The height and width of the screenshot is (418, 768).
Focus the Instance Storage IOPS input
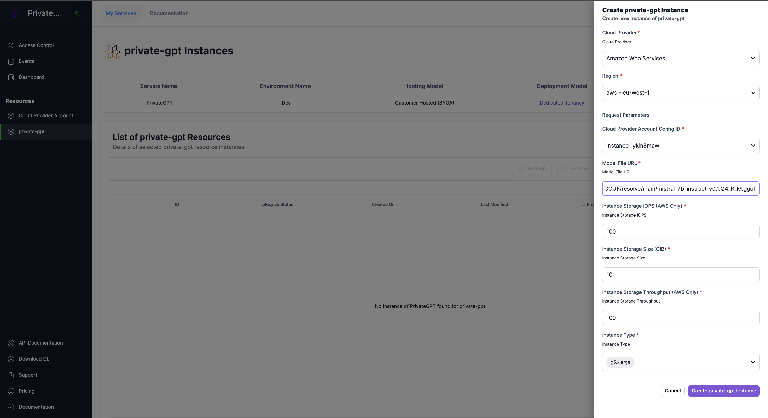click(x=681, y=232)
